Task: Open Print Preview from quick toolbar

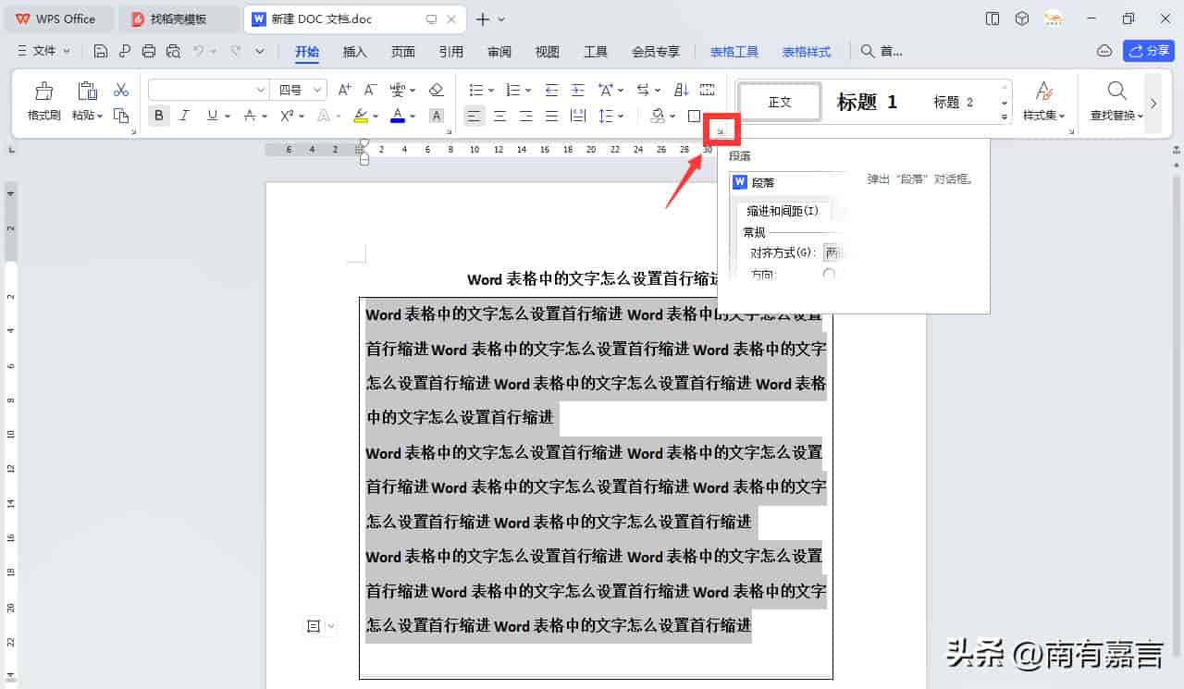Action: tap(173, 52)
